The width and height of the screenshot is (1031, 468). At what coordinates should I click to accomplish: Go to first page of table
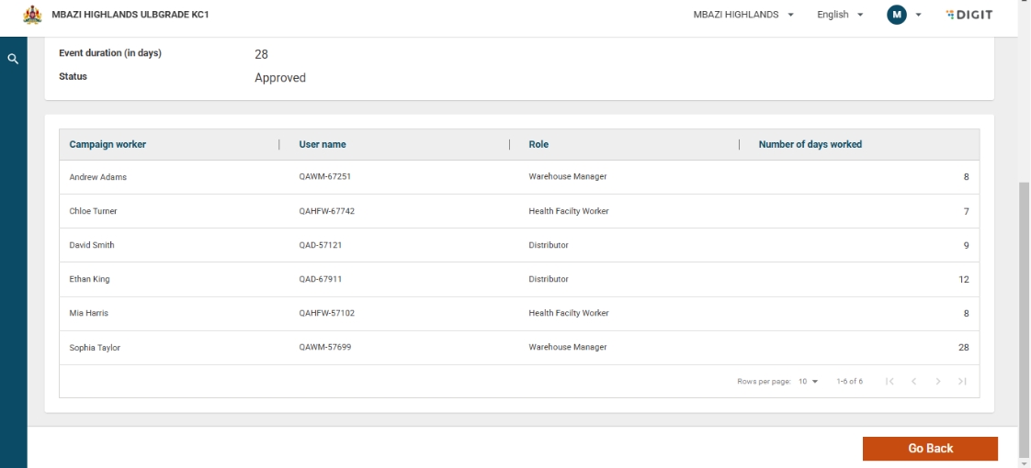click(889, 382)
